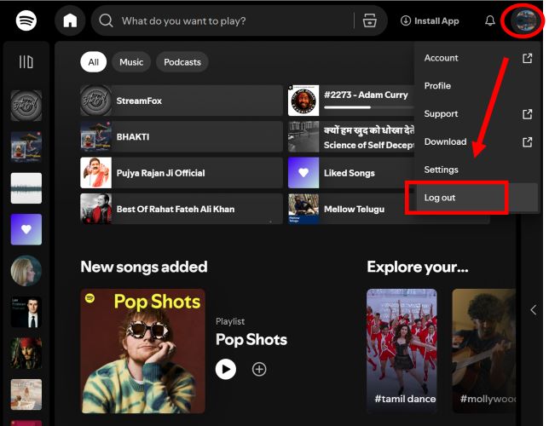Viewport: 549px width, 426px height.
Task: Open Settings menu item
Action: pos(477,170)
